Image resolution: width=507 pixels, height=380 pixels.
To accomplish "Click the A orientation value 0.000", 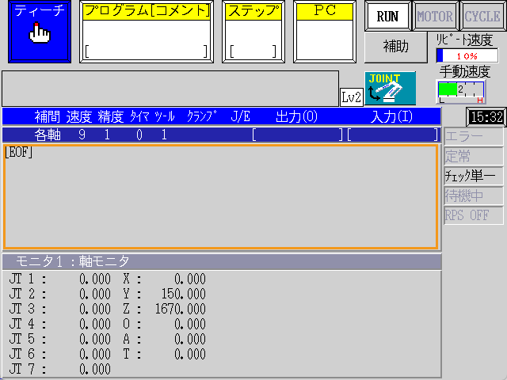I will [190, 340].
